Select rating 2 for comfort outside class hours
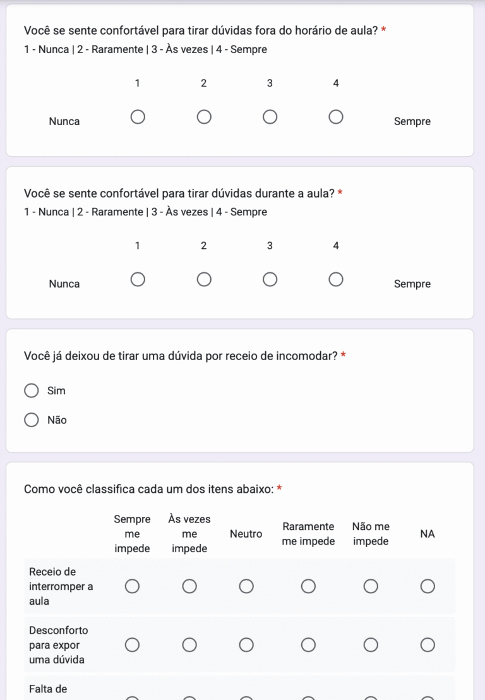This screenshot has height=700, width=485. point(203,117)
